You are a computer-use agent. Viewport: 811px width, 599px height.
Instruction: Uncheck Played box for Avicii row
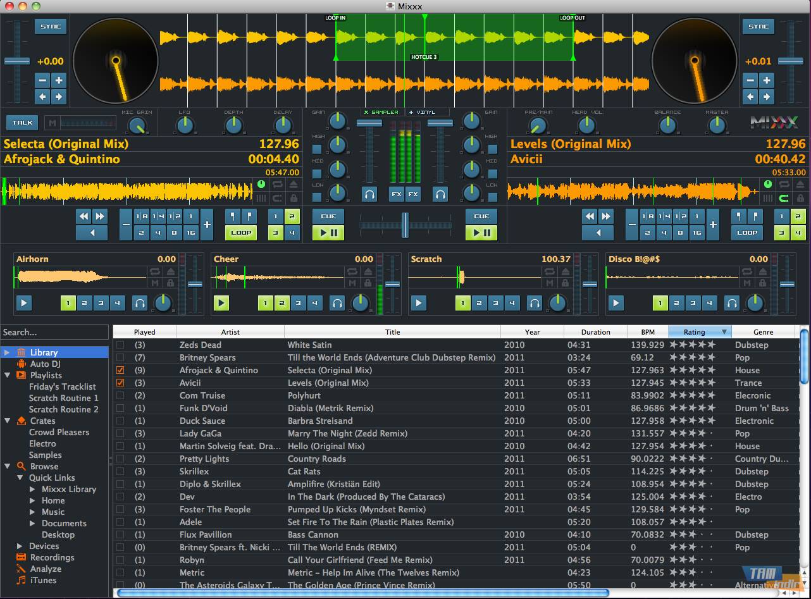tap(120, 383)
